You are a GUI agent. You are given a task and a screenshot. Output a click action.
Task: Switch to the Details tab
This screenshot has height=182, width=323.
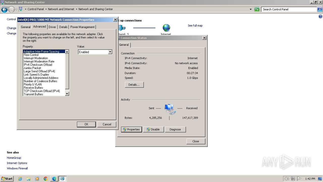63,27
